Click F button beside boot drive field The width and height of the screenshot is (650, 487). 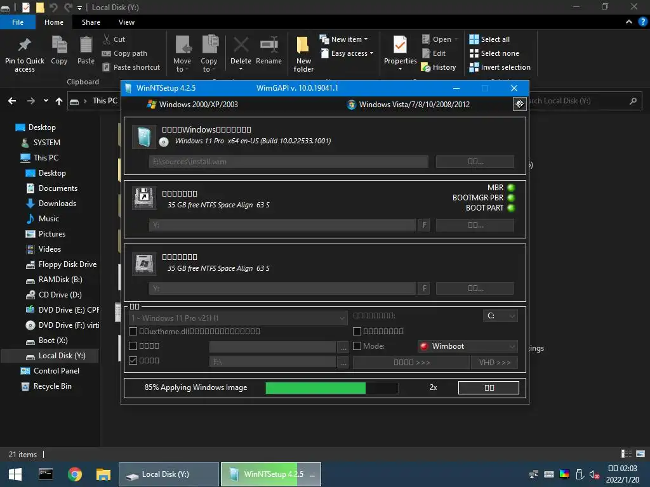point(424,225)
